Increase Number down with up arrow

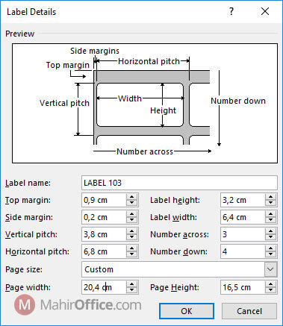[270, 248]
